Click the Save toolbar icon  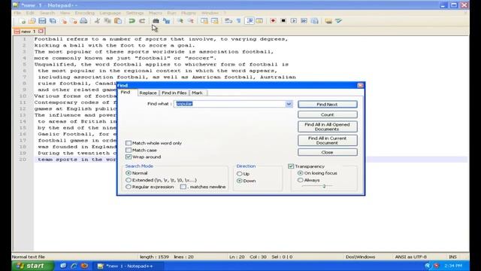(42, 21)
